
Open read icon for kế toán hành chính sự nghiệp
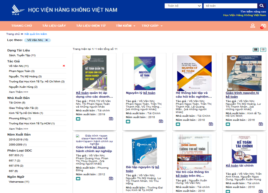[78, 179]
